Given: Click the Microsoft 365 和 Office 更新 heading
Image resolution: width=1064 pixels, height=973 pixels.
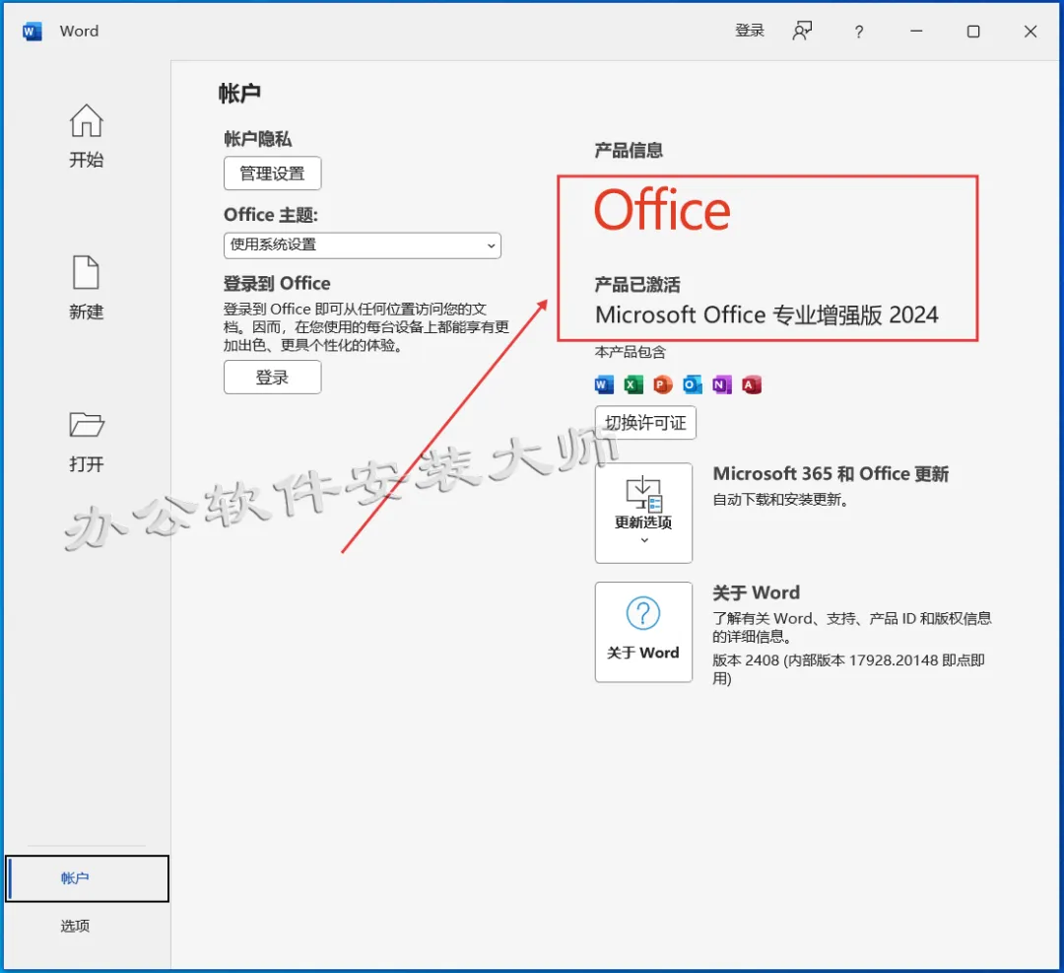Looking at the screenshot, I should click(x=831, y=474).
